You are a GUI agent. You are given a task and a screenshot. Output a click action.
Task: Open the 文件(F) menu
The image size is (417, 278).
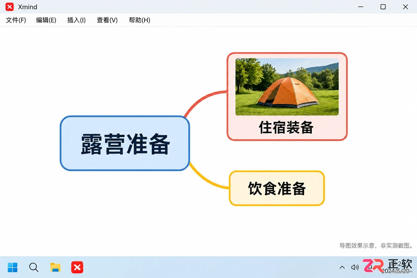click(16, 20)
